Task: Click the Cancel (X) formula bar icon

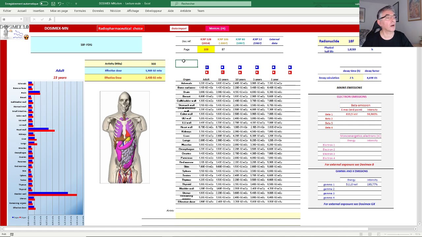Action: pyautogui.click(x=34, y=19)
